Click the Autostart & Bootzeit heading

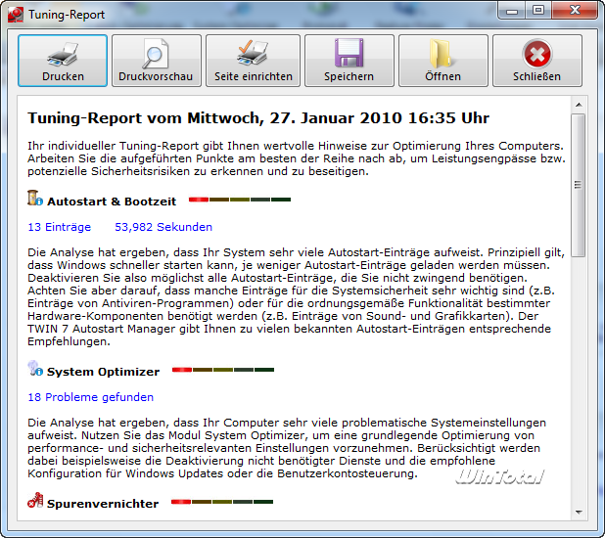[112, 202]
